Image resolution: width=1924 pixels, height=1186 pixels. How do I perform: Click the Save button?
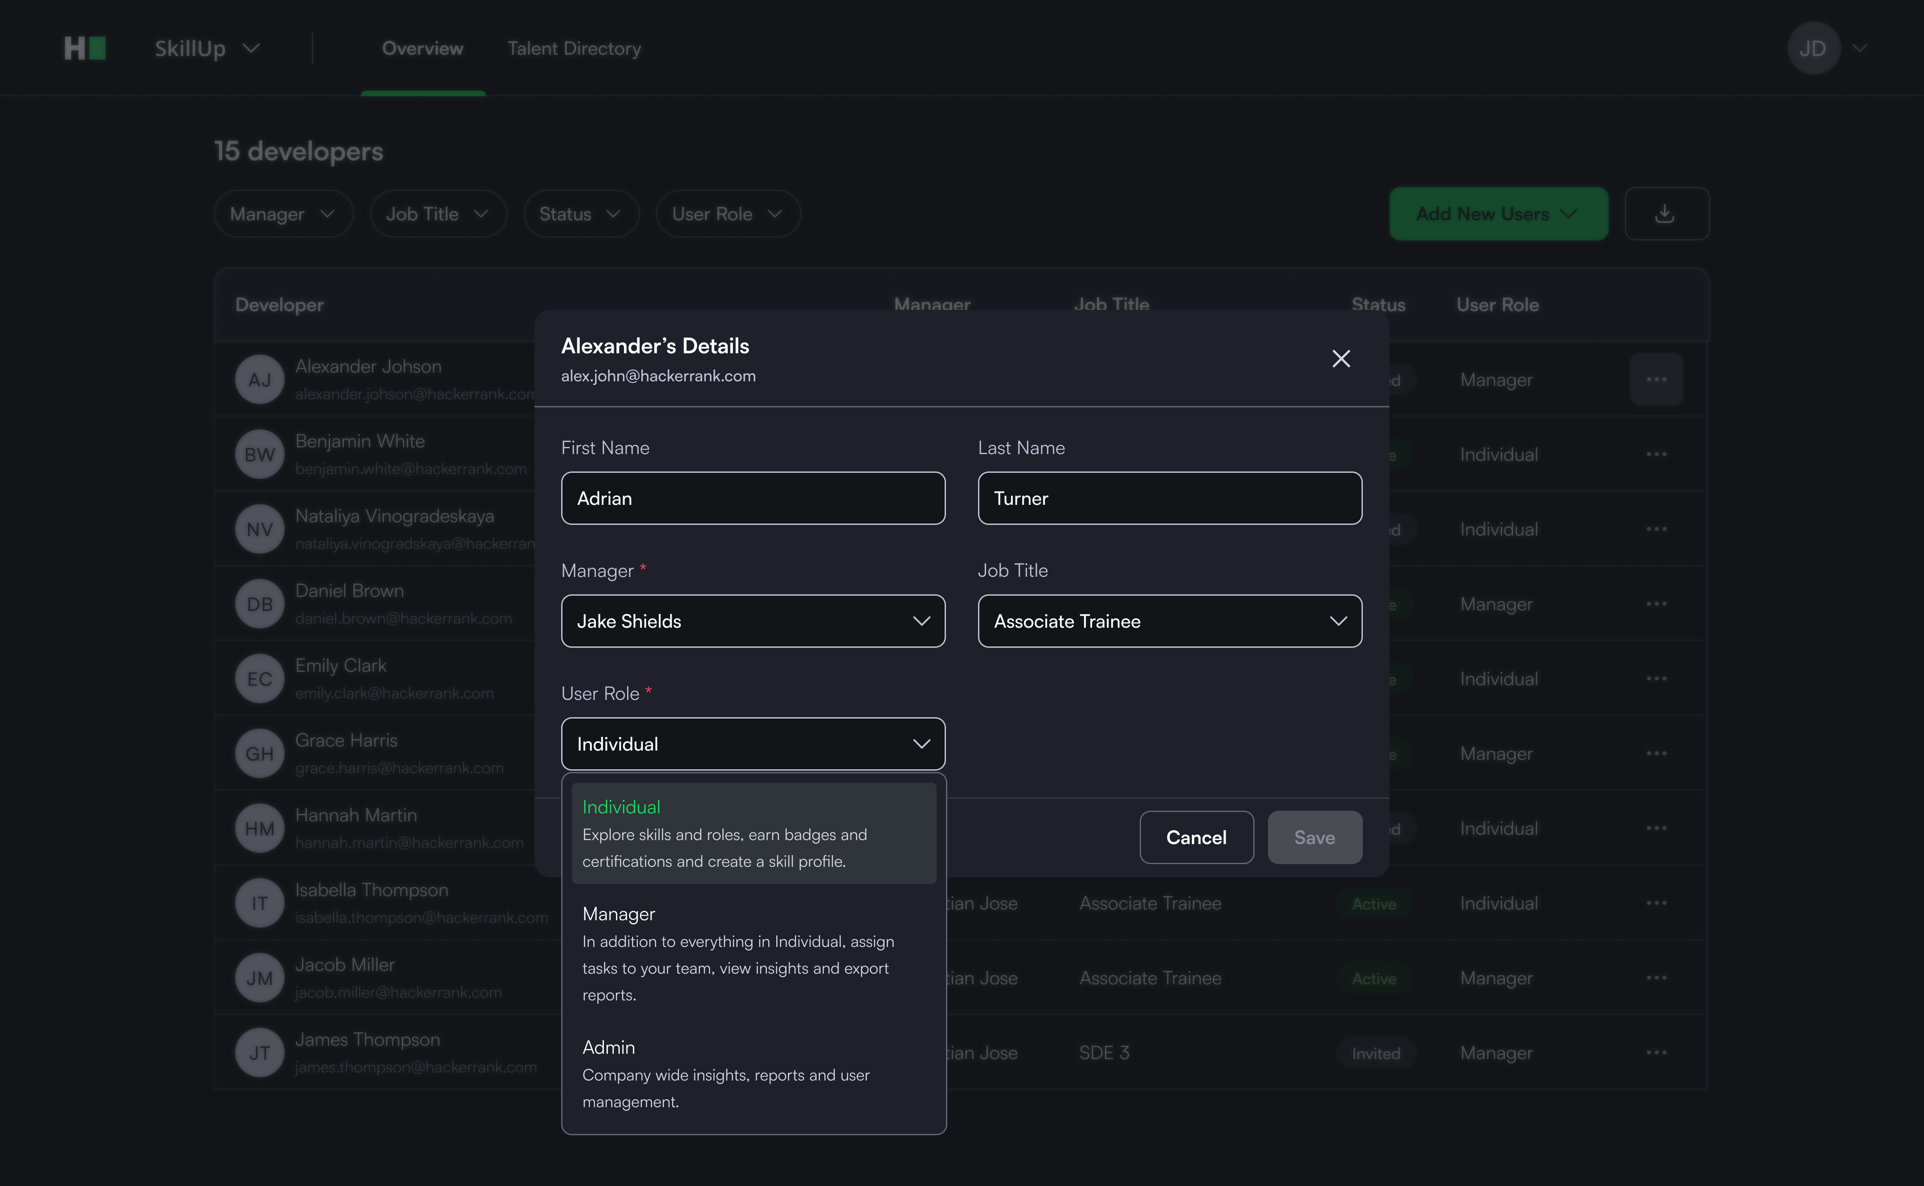coord(1314,838)
